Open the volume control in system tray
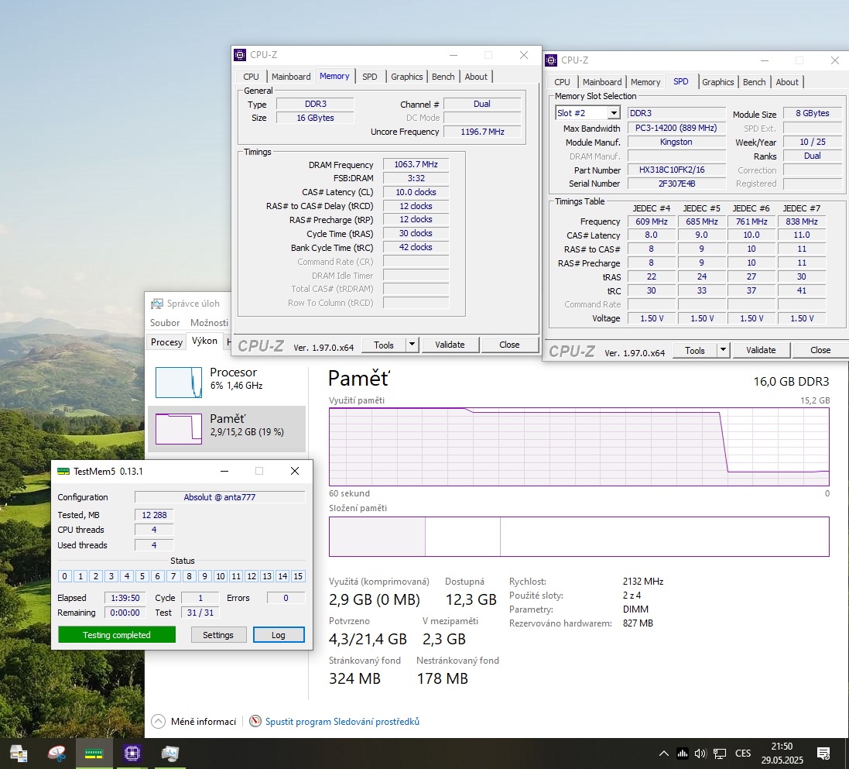This screenshot has height=769, width=849. (x=700, y=753)
